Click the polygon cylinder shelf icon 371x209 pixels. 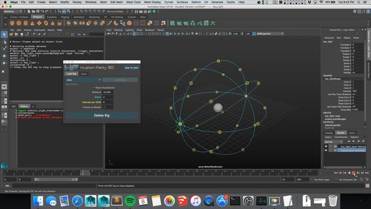[26, 23]
